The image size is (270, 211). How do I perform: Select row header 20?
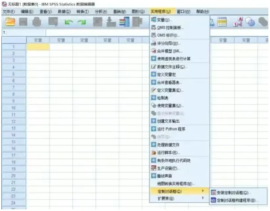point(14,176)
